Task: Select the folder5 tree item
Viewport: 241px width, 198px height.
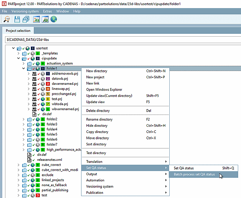Action: [52, 134]
